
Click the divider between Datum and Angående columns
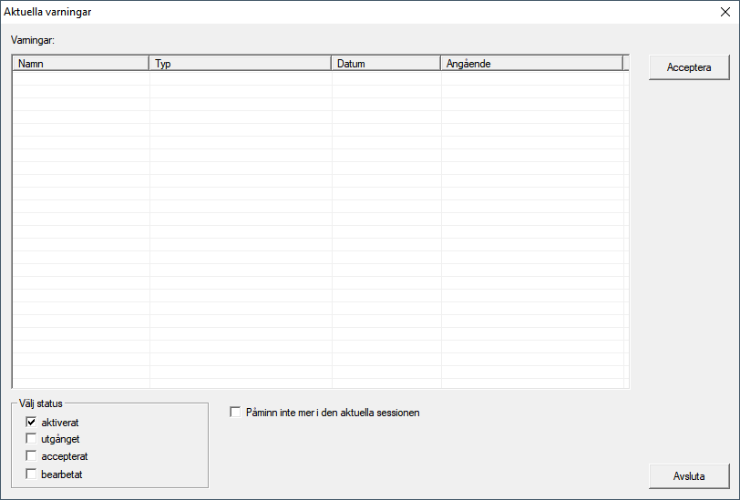click(x=440, y=64)
